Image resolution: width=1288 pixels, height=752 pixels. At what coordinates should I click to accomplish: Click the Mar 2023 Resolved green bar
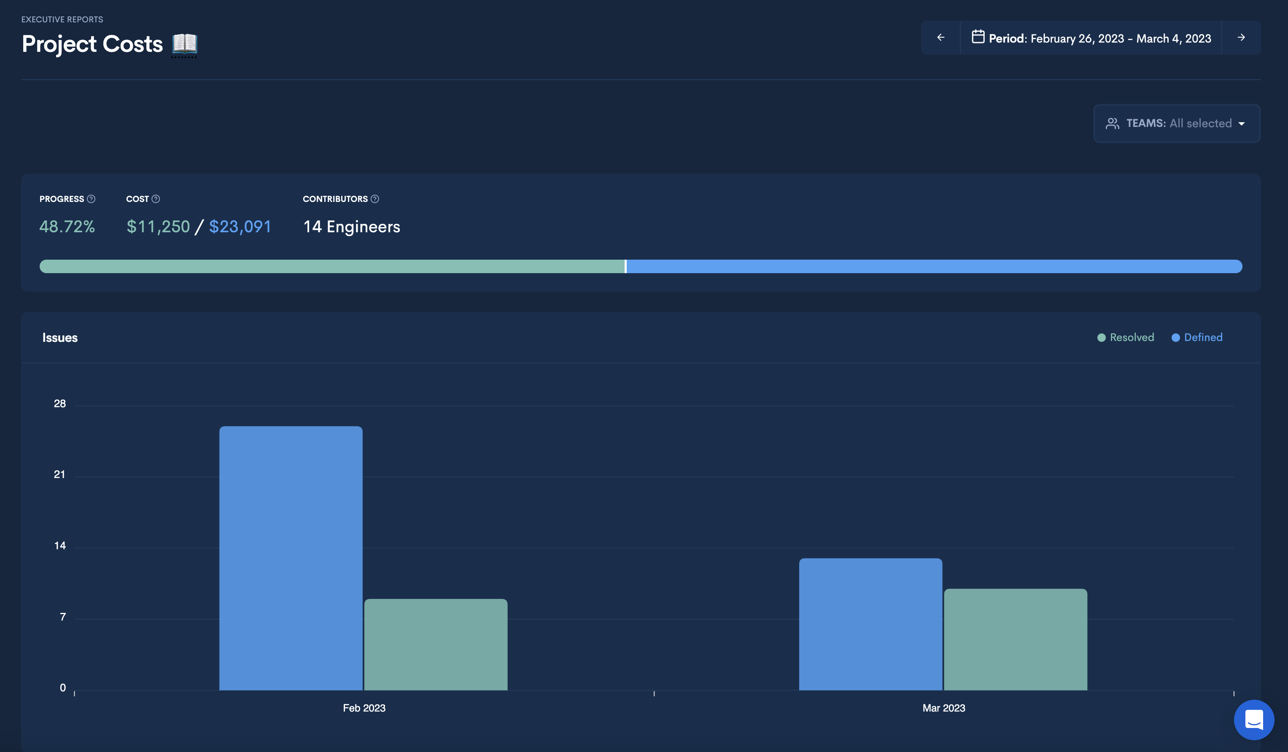pos(1015,639)
